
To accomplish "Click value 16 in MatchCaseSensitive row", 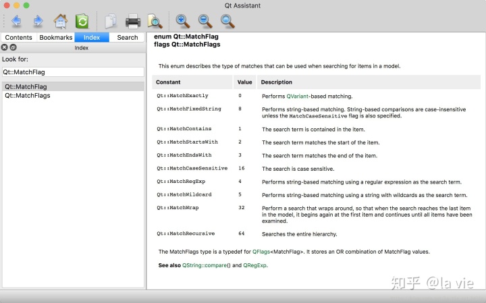I will (x=242, y=168).
